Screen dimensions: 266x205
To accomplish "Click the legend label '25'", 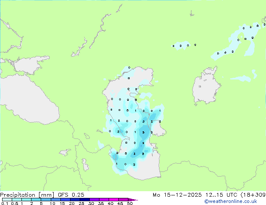I will pos(81,203).
